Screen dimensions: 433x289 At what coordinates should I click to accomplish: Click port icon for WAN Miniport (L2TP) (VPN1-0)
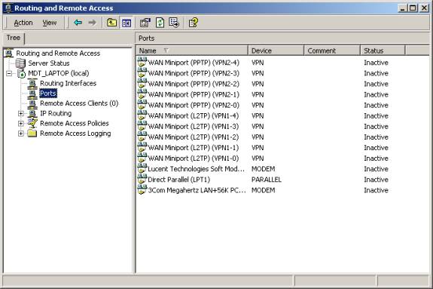(142, 158)
